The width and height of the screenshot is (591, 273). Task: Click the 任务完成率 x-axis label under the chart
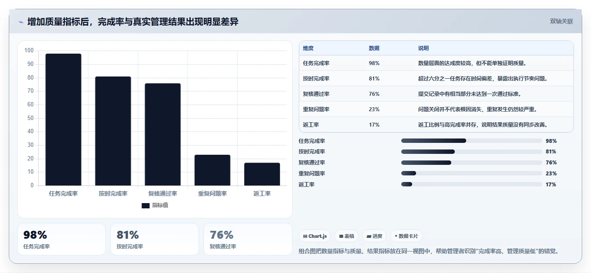(x=63, y=193)
